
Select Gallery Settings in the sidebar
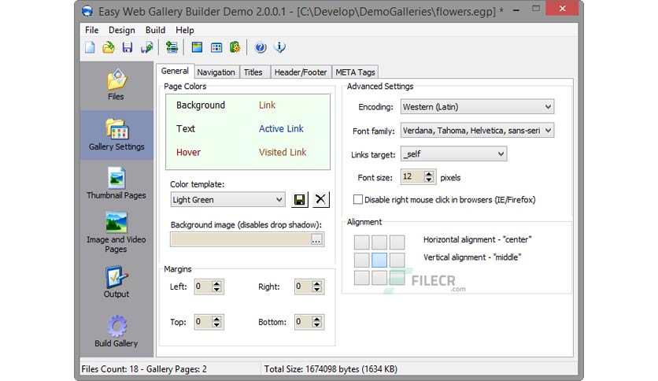click(x=116, y=135)
